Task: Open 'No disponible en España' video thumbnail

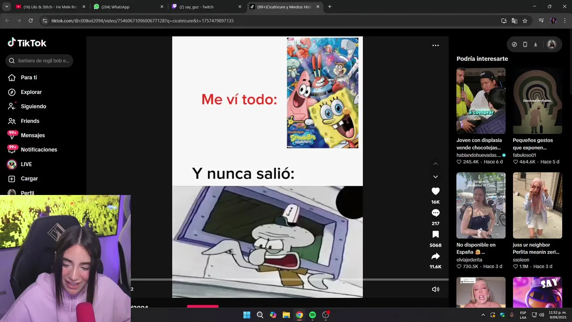Action: (x=481, y=205)
